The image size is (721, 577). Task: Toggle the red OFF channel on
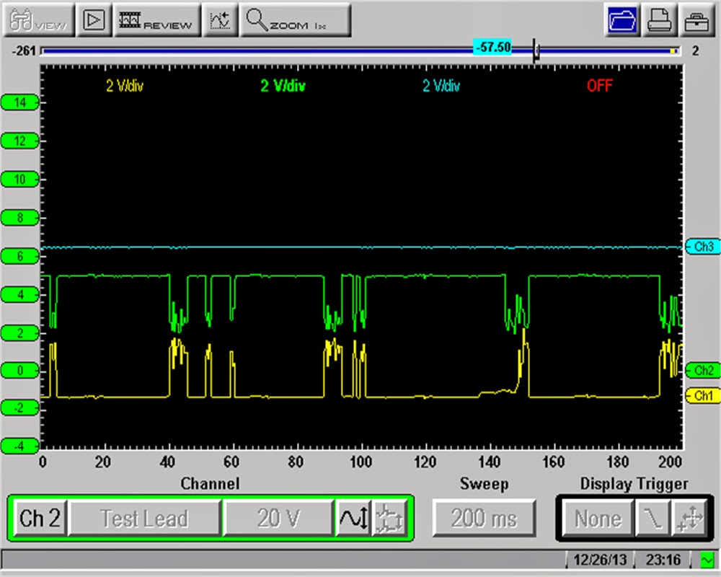(x=600, y=85)
